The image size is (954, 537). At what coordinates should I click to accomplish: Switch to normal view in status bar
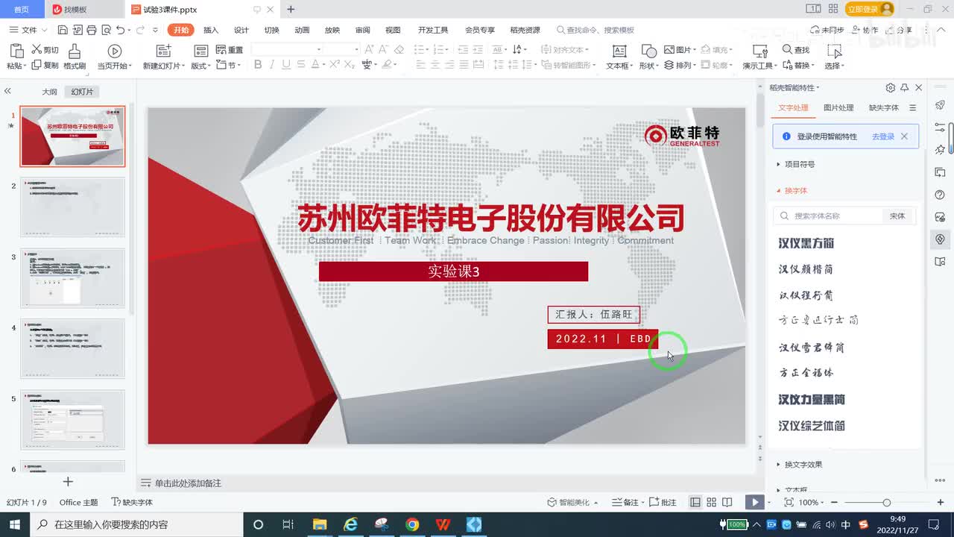(695, 503)
